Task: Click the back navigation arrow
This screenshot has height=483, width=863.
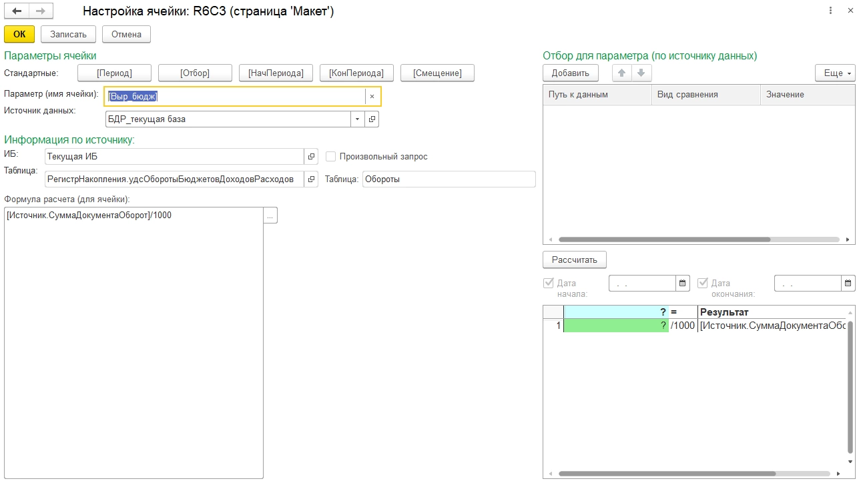Action: pos(17,11)
